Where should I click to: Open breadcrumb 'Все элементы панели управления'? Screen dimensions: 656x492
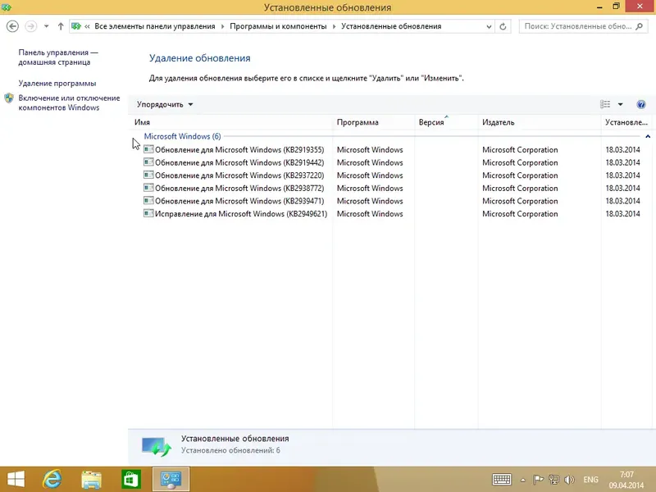(155, 26)
